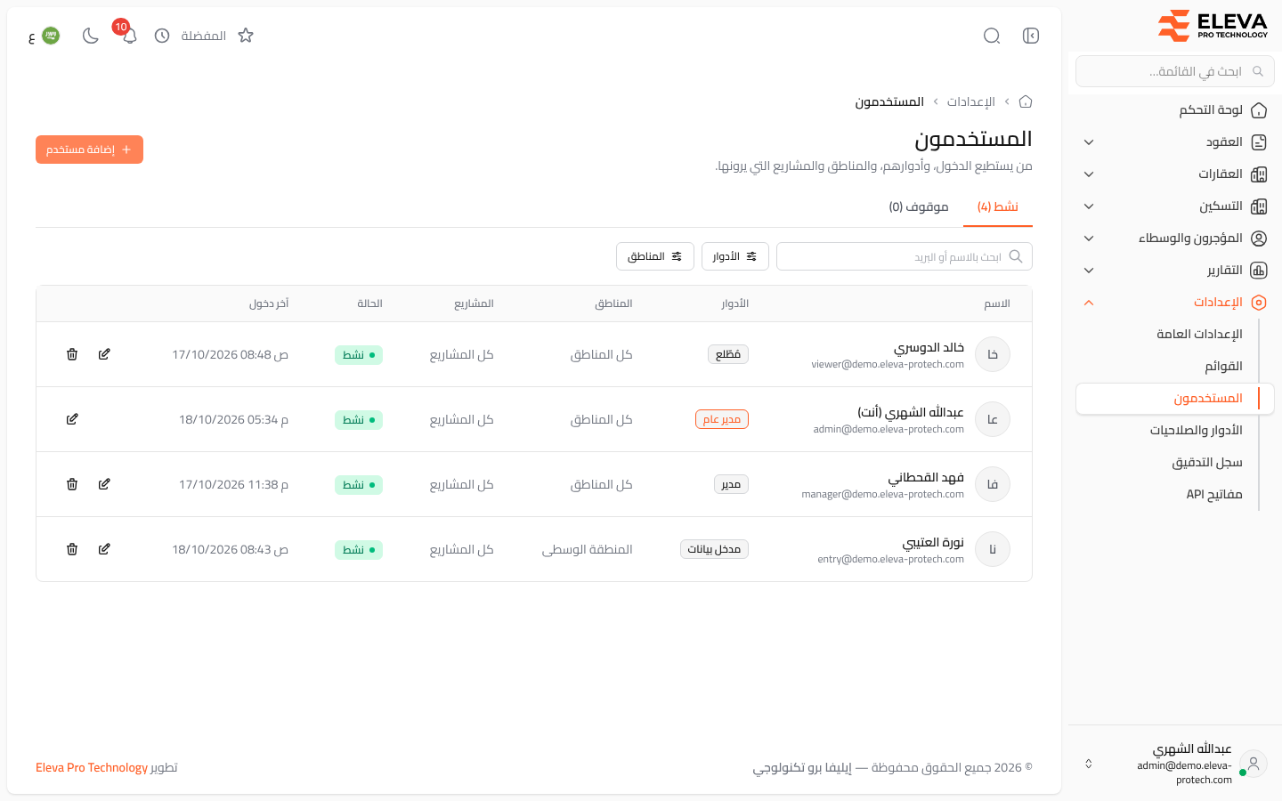Focus the ابحث بالاسم أو البريد search field
The width and height of the screenshot is (1282, 801).
point(905,256)
